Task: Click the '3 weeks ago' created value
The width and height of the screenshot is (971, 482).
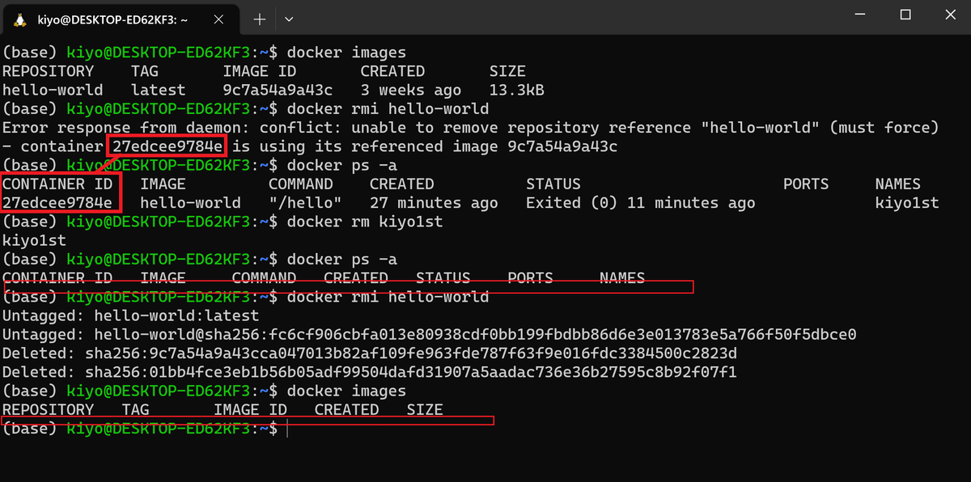Action: [411, 90]
